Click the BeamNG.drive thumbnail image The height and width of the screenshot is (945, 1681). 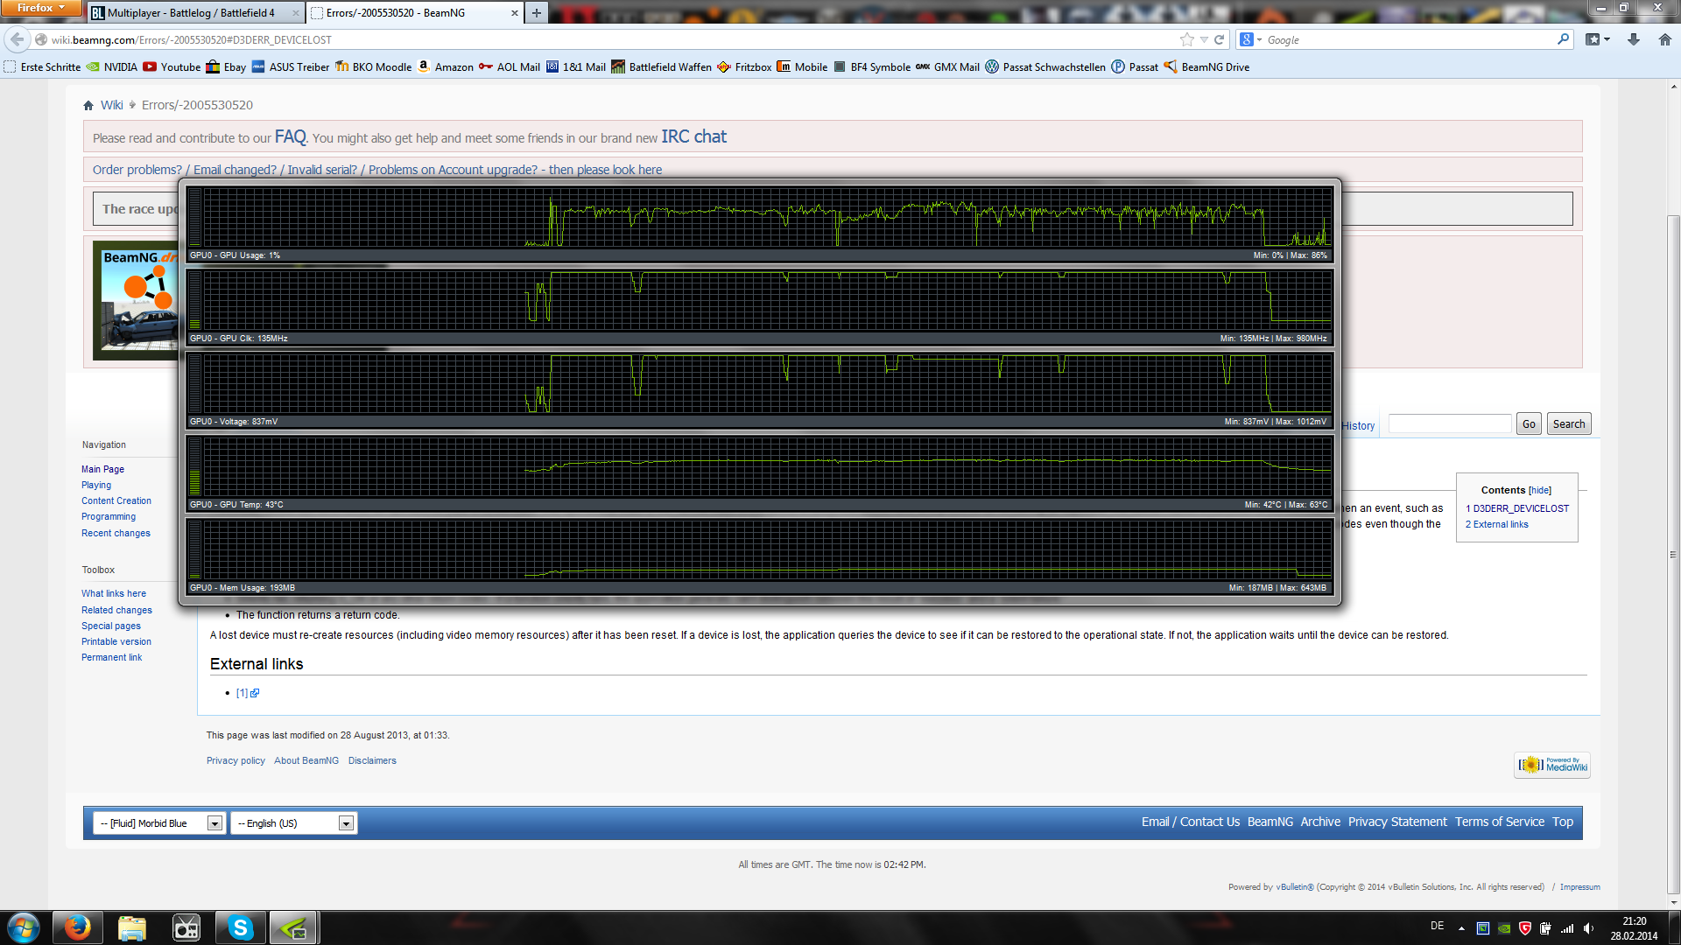pos(136,300)
